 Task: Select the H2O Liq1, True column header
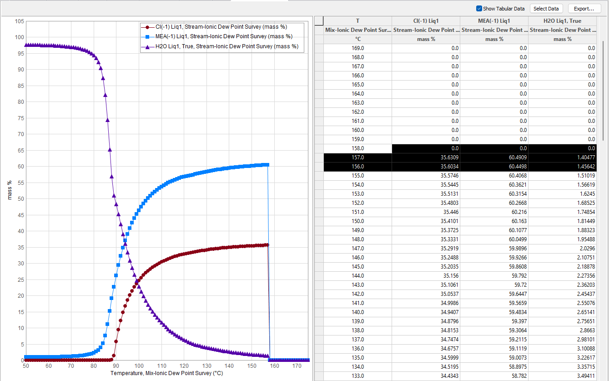tap(562, 21)
